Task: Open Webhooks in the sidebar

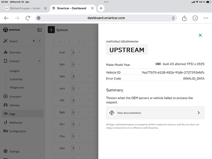Action: (16, 123)
